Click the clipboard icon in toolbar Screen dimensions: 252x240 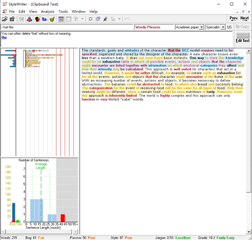click(12, 19)
